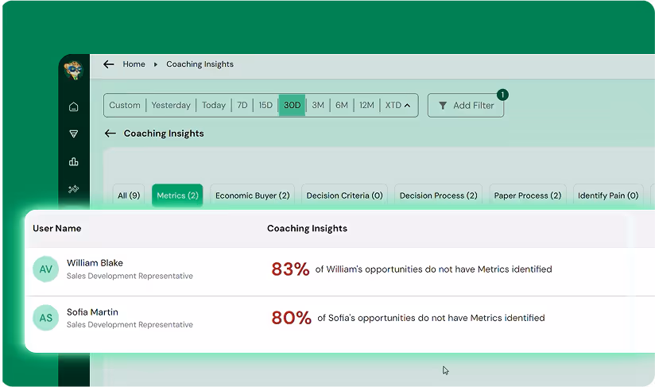Switch to Paper Process (2) tab

528,195
